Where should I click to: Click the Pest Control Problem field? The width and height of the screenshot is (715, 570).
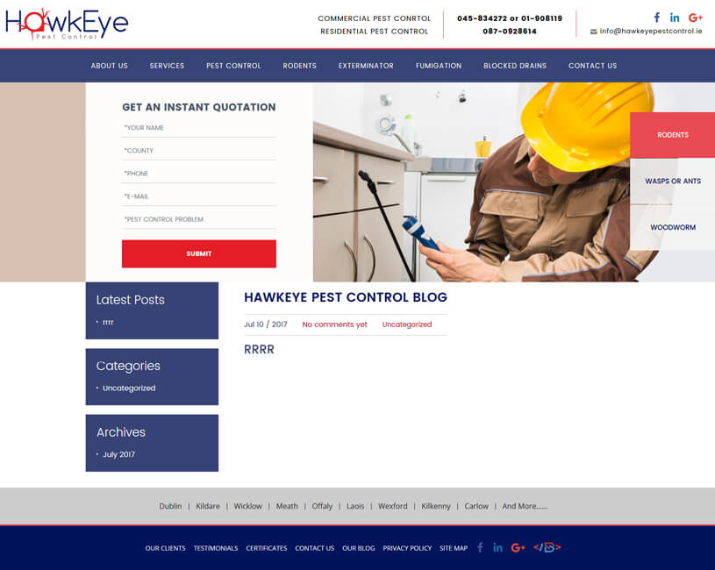[199, 219]
